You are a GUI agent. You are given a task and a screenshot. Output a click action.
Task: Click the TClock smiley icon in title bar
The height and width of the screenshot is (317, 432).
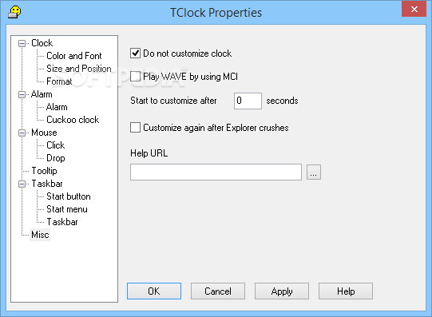14,13
